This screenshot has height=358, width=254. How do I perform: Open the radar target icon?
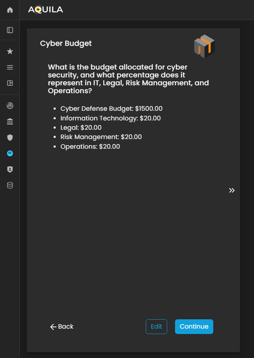tap(10, 106)
